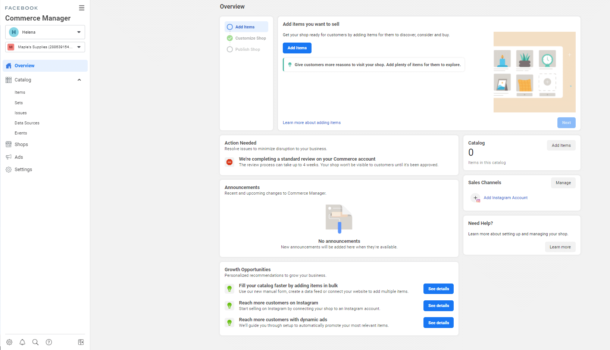Screen dimensions: 610x350
Task: Click the Instagram plus icon
Action: [476, 198]
